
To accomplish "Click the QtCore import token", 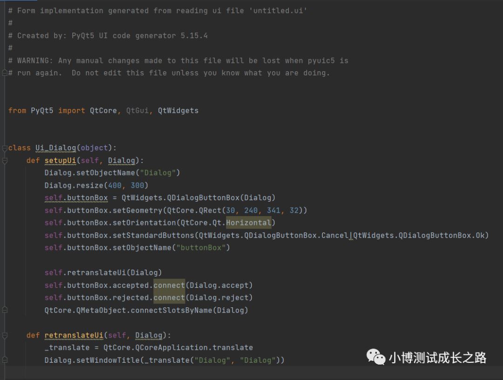I will click(102, 110).
